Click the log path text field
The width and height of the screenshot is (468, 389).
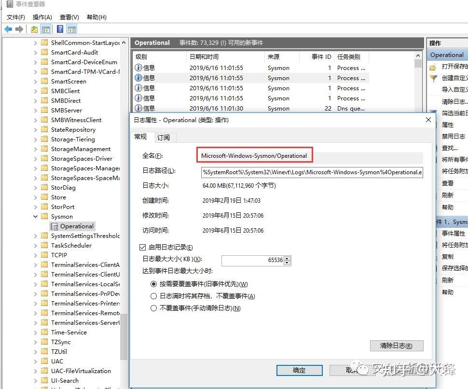(312, 172)
